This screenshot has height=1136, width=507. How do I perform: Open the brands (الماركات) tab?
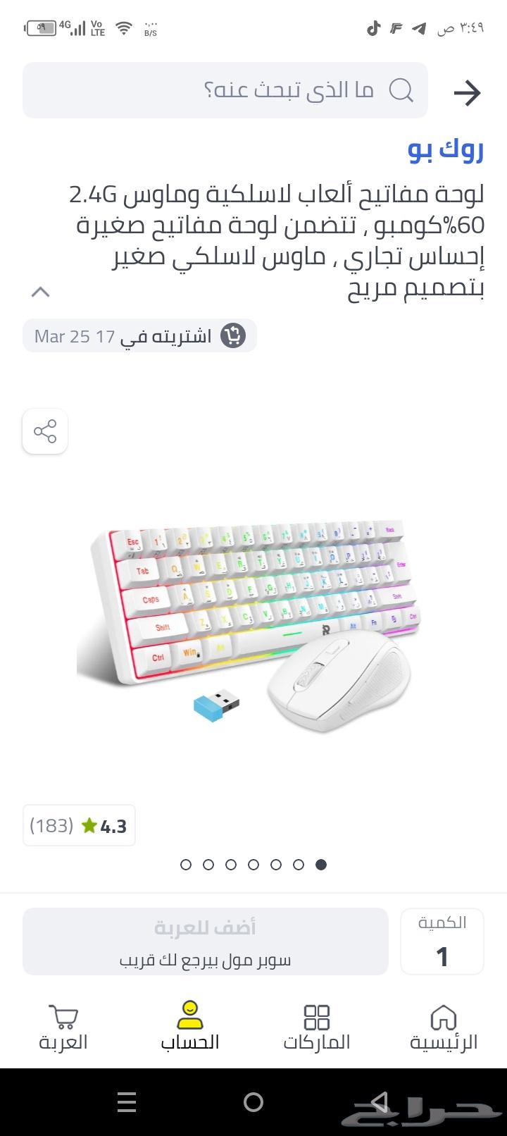click(x=317, y=1027)
